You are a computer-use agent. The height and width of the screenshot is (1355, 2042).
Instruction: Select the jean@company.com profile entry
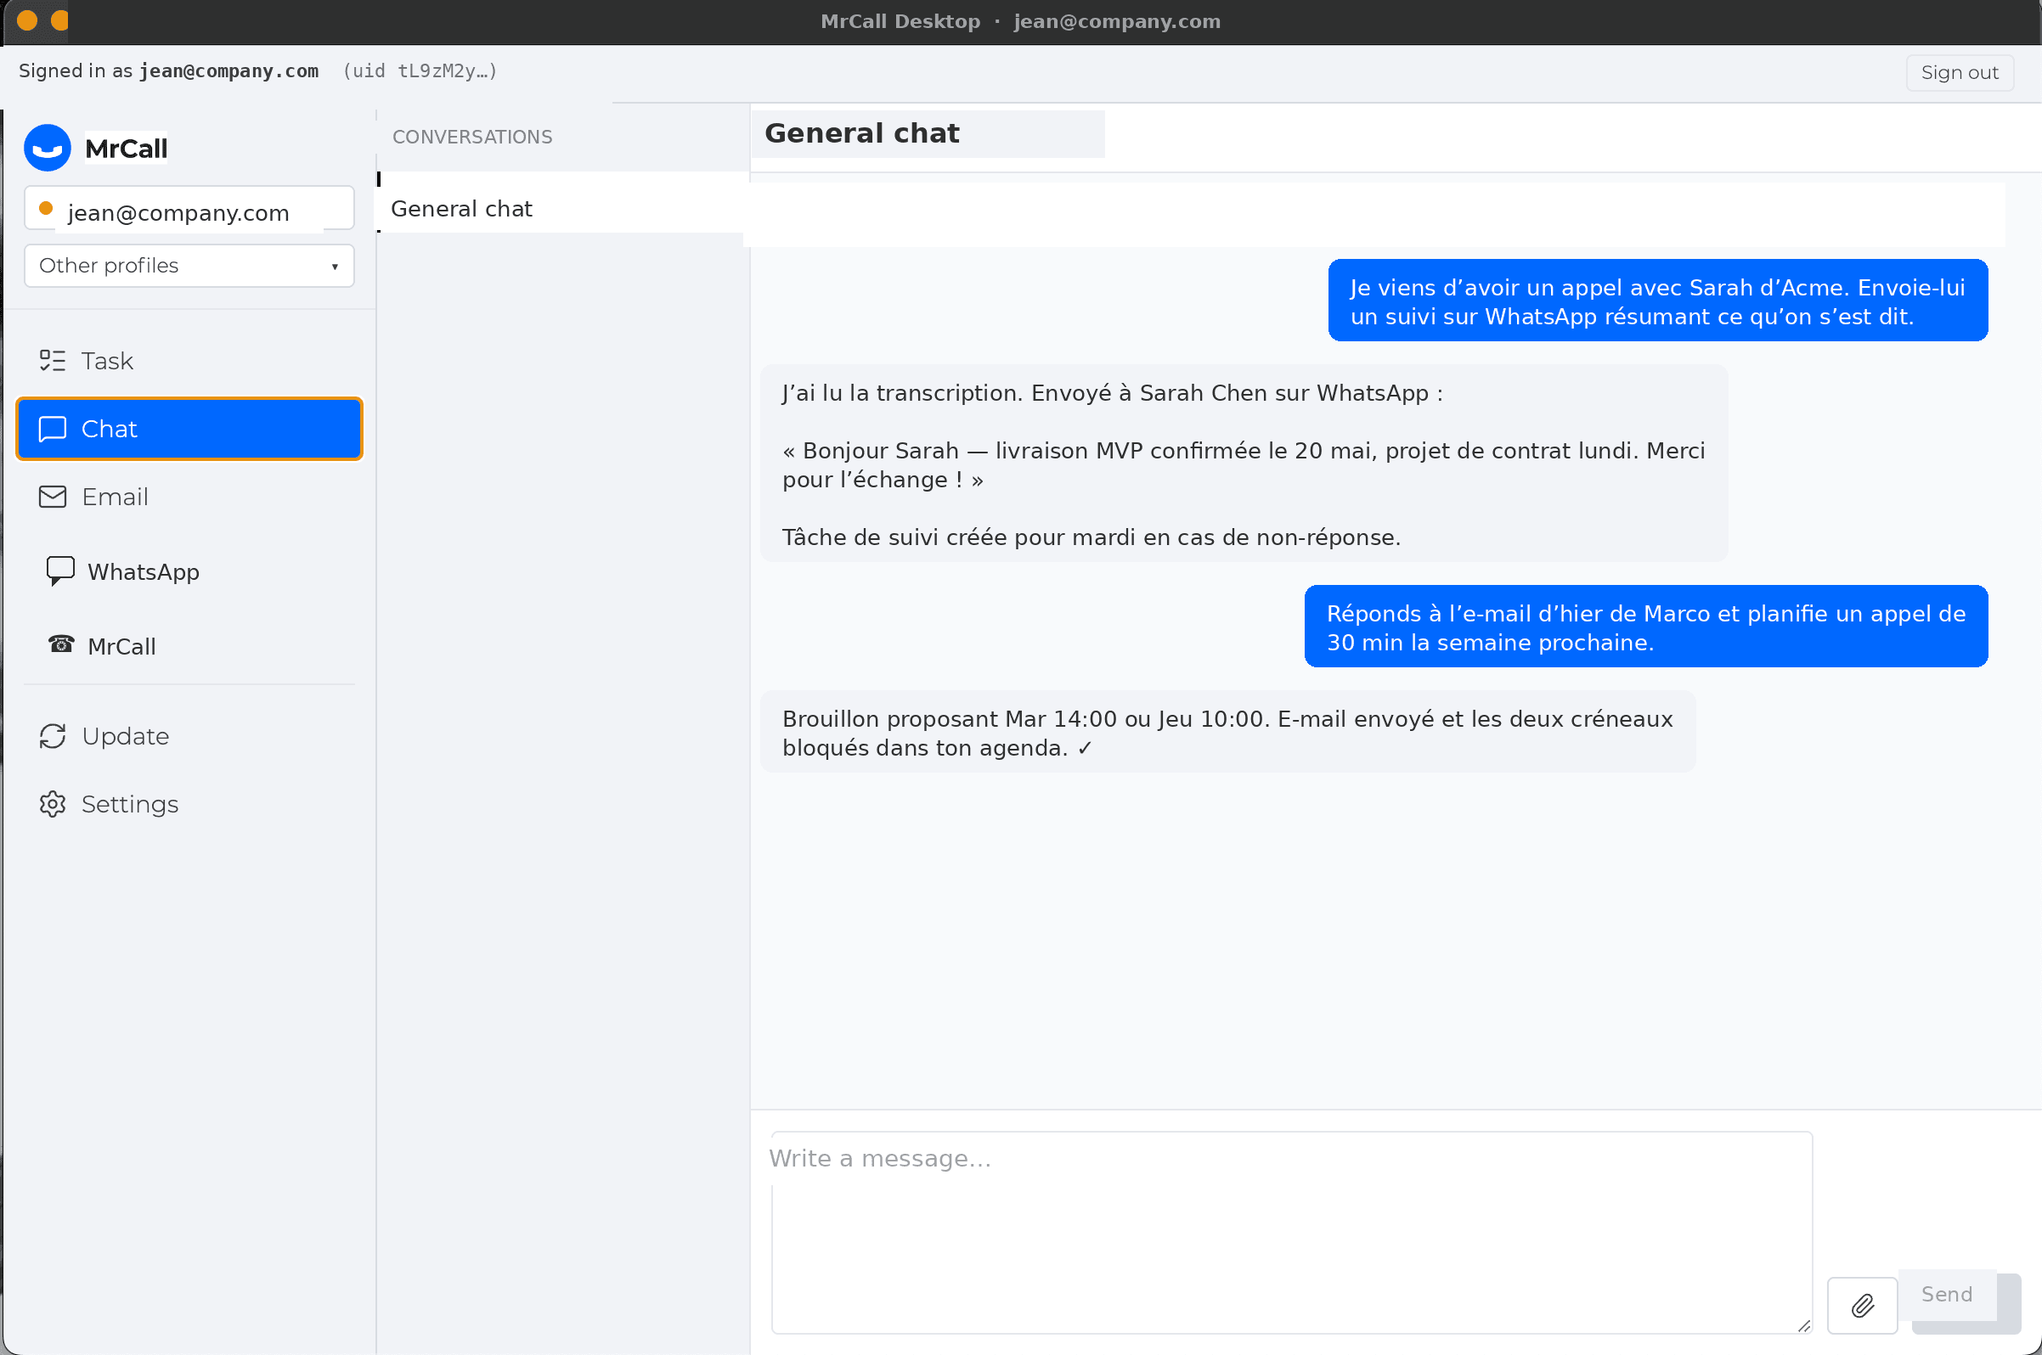(189, 208)
